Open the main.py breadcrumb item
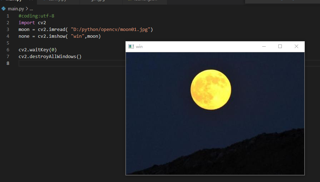 (16, 9)
